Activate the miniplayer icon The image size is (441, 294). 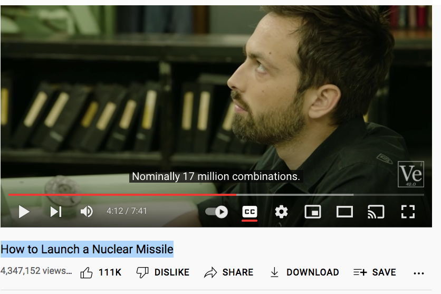(x=313, y=212)
